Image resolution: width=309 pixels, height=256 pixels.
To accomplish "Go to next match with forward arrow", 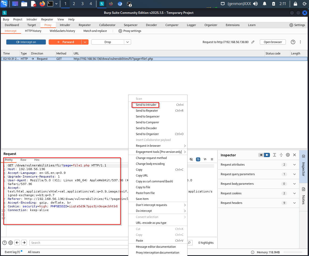I will pyautogui.click(x=24, y=243).
